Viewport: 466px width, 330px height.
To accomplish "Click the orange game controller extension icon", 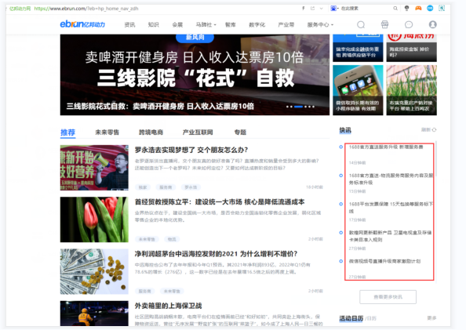I will click(x=418, y=9).
